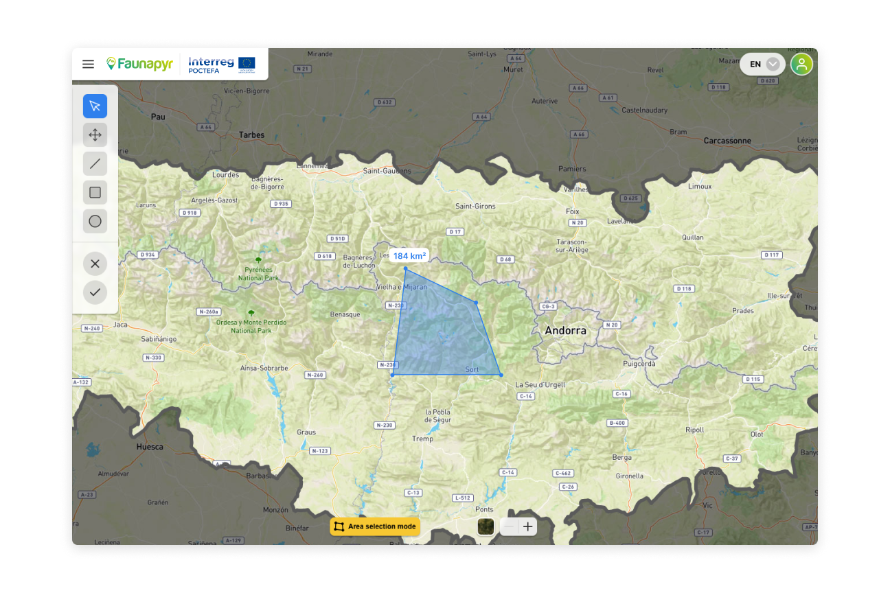Click the Faunapyr logo
890x593 pixels.
click(x=139, y=64)
